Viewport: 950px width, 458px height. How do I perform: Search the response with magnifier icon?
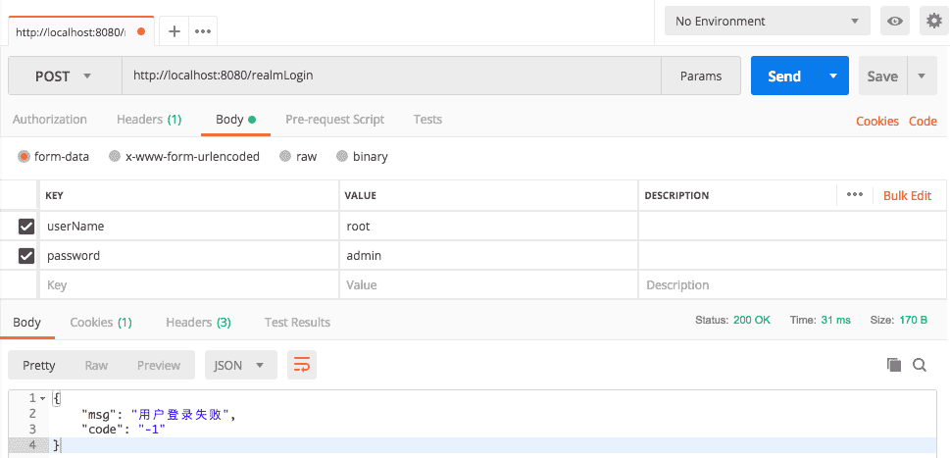click(920, 365)
